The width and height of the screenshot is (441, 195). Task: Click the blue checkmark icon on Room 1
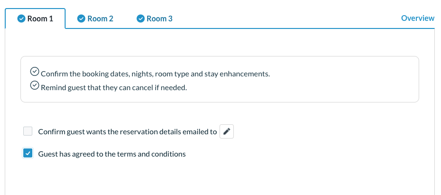click(21, 19)
